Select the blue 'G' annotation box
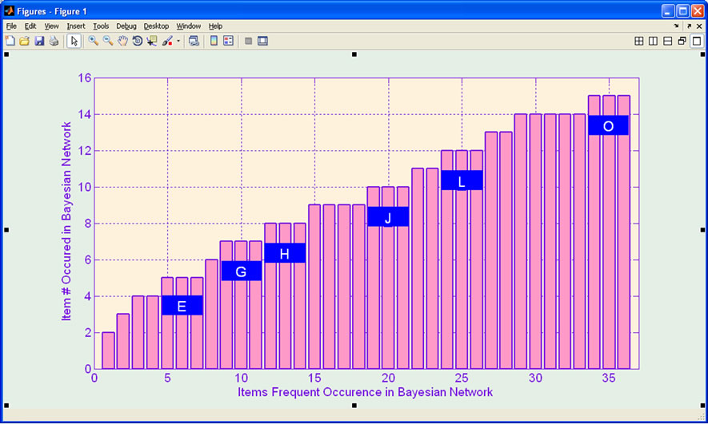Image resolution: width=708 pixels, height=424 pixels. point(241,271)
